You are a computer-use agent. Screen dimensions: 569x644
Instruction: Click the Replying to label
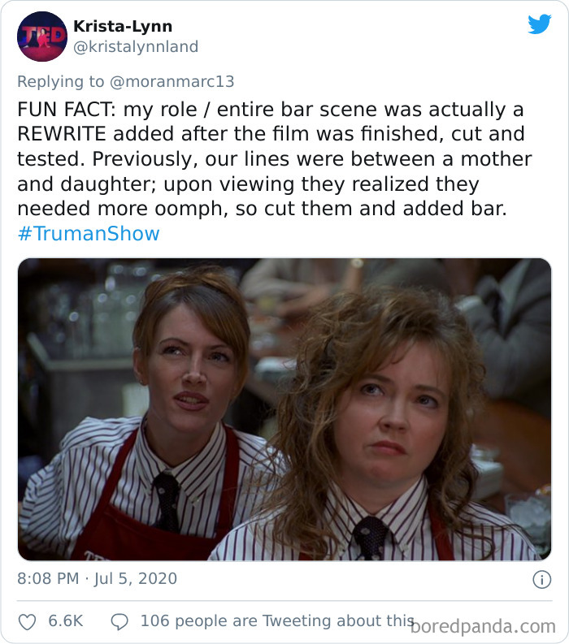(x=61, y=81)
